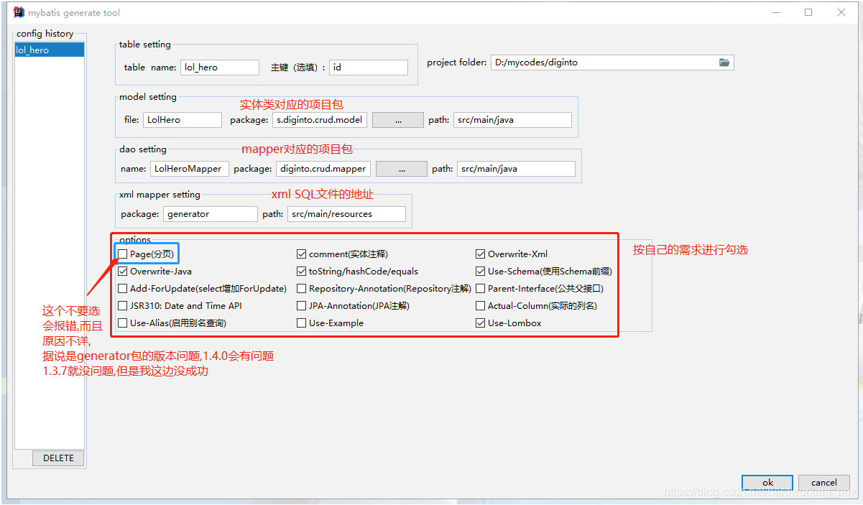Enable Add-ForUpdate checkbox

(x=123, y=289)
